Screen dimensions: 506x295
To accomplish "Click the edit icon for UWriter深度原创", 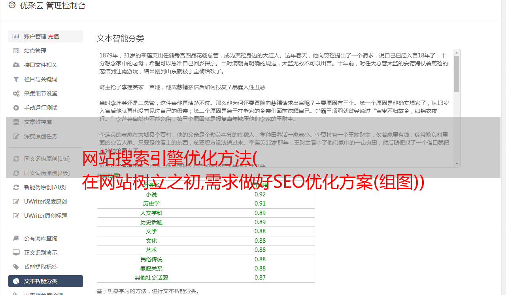I will [16, 202].
